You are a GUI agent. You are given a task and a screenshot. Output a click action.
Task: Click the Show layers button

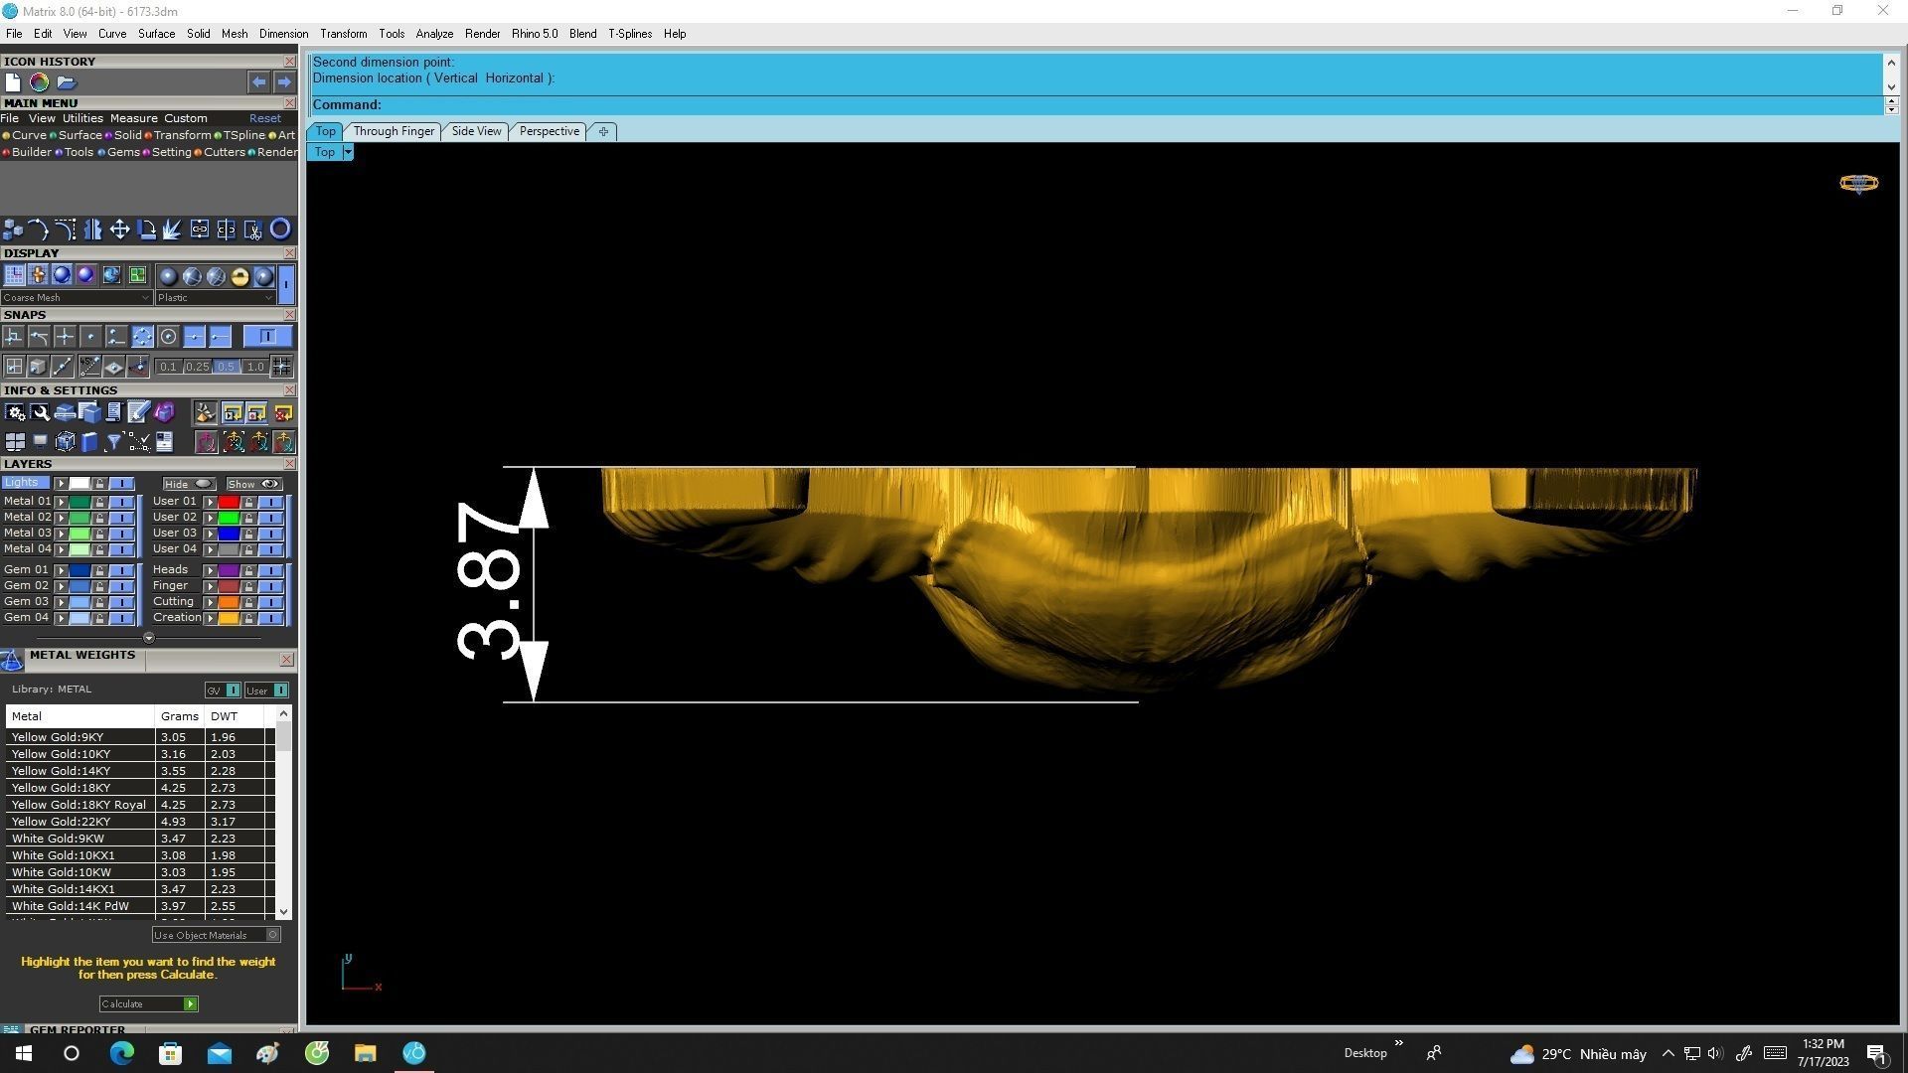pyautogui.click(x=253, y=484)
